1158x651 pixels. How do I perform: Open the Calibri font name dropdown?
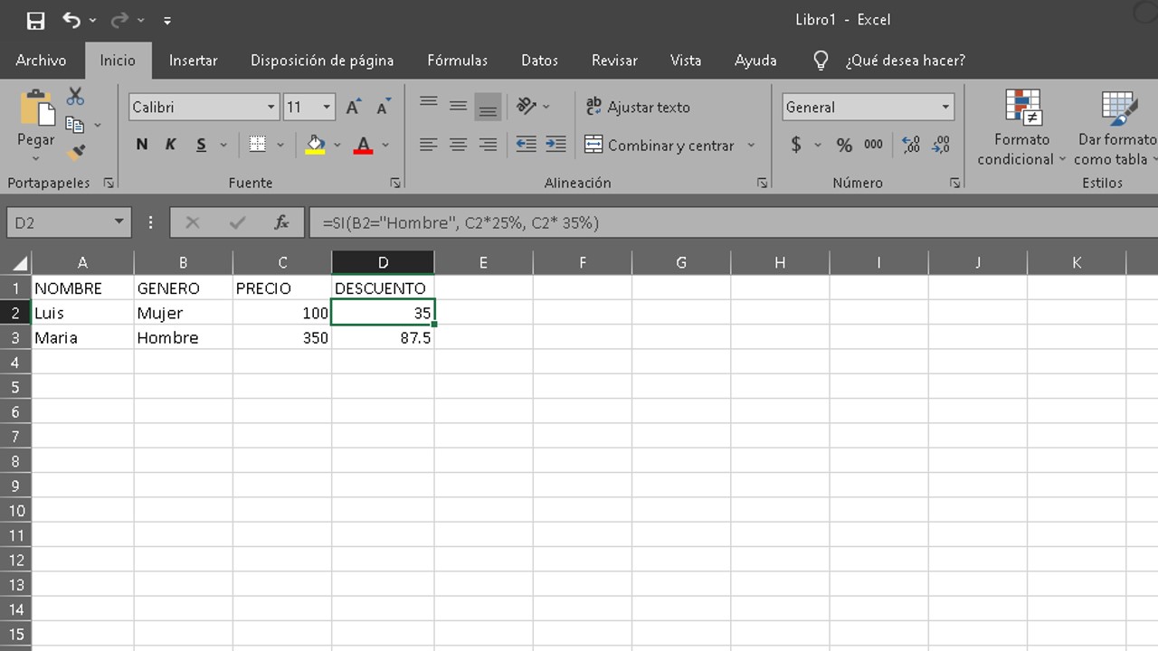(x=271, y=108)
